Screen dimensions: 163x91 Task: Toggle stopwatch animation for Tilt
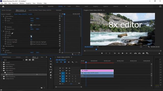(x=5, y=38)
